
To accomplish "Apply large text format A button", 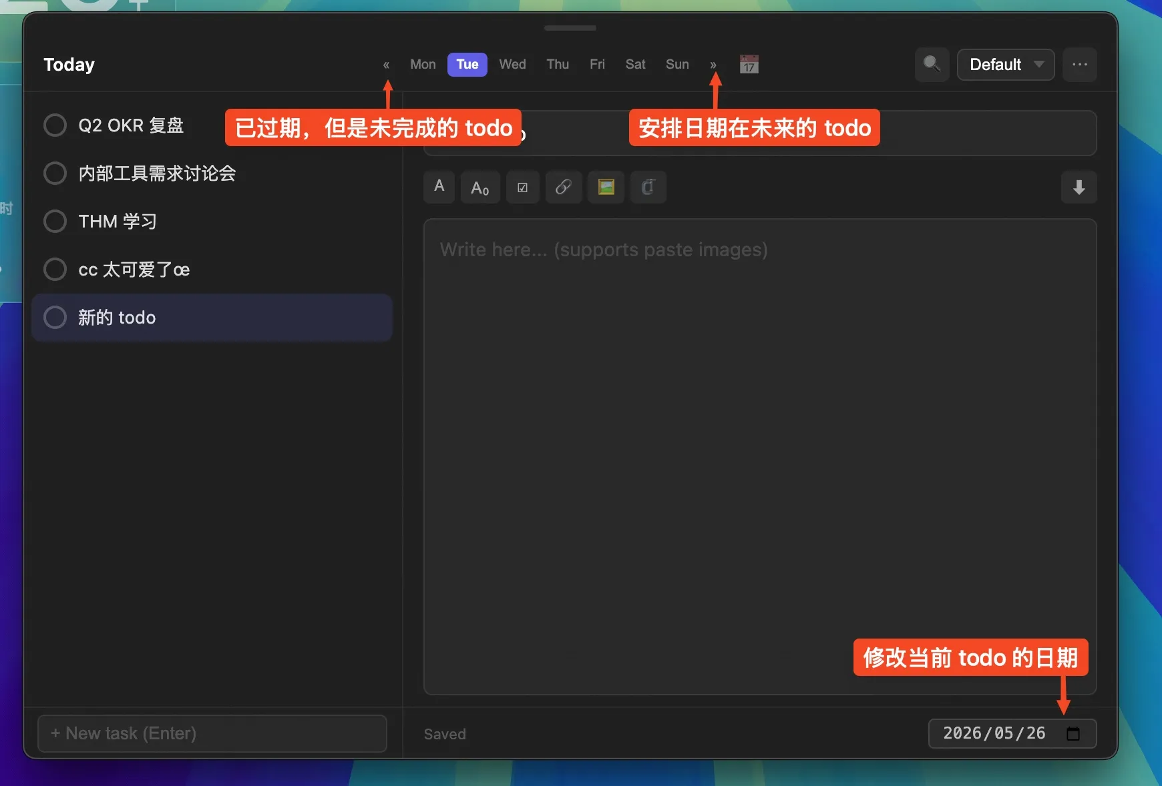I will click(x=439, y=187).
